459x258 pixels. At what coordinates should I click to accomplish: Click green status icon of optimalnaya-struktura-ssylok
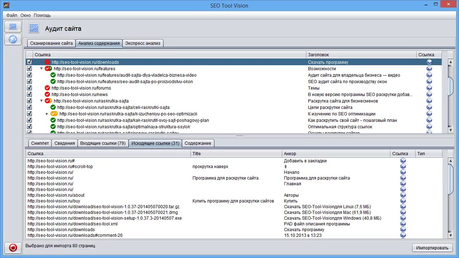[53, 126]
